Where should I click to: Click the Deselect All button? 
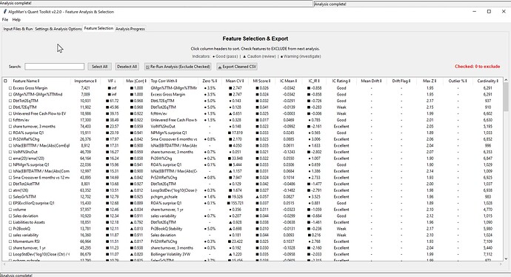click(127, 67)
